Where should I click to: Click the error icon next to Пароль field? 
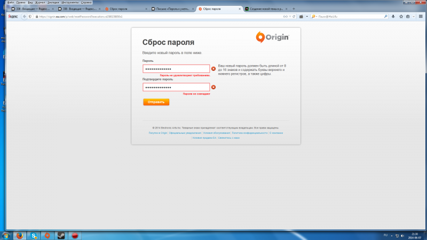[x=213, y=69]
